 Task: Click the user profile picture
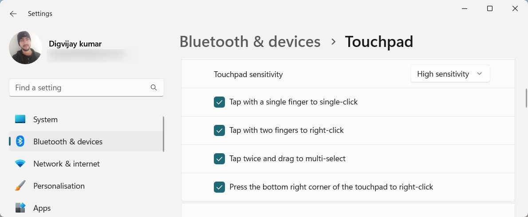click(25, 48)
